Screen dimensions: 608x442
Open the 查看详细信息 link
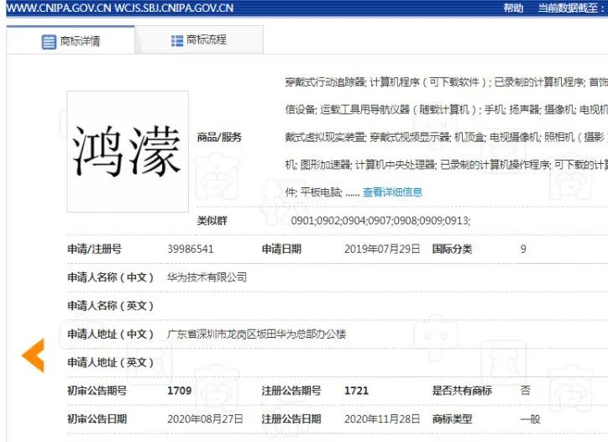click(x=392, y=192)
